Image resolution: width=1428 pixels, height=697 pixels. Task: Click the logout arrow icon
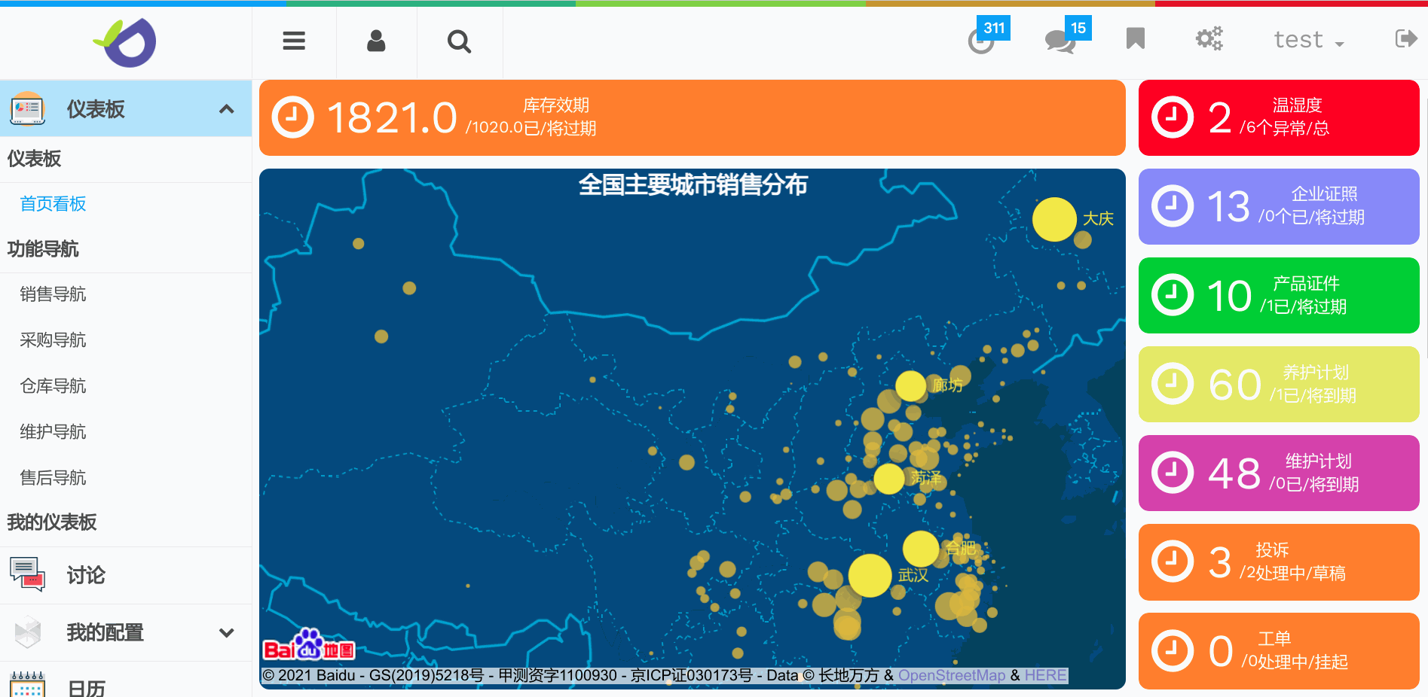coord(1405,38)
